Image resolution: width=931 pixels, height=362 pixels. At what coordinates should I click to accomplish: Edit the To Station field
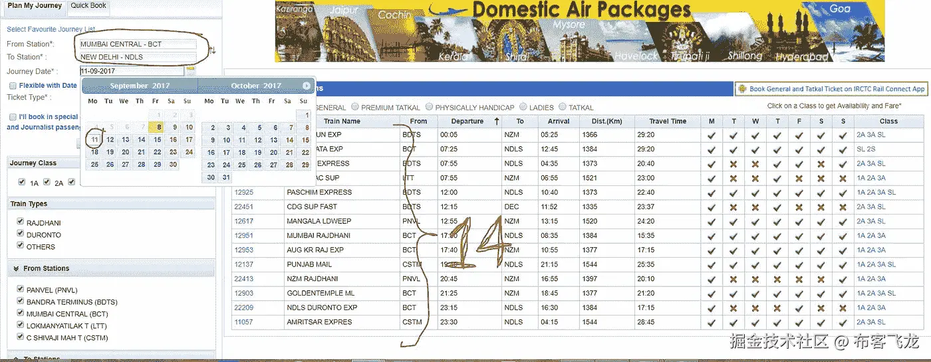[138, 57]
